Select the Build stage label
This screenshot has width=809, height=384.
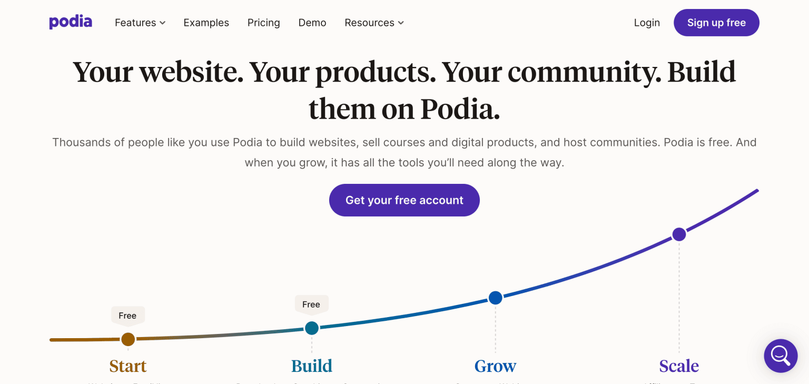click(x=311, y=366)
